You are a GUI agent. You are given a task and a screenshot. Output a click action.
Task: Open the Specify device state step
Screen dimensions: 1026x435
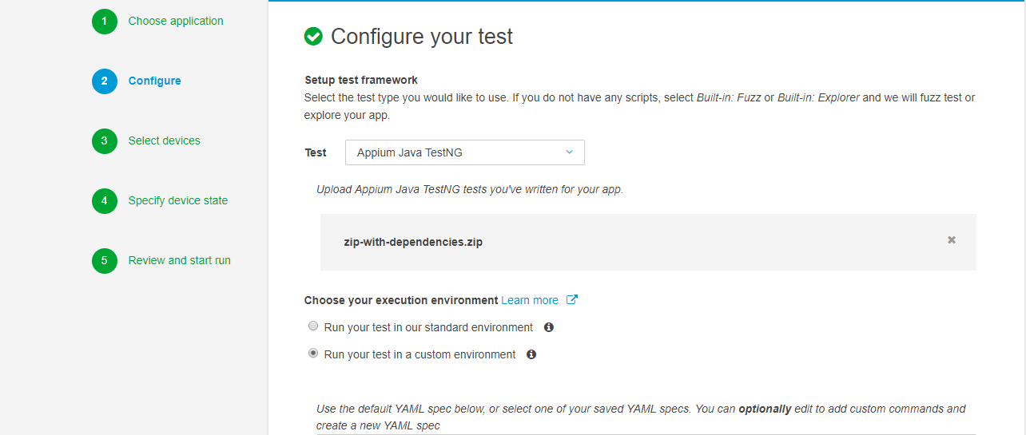click(177, 201)
